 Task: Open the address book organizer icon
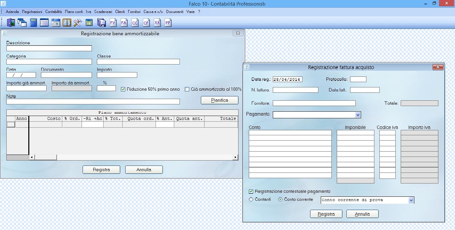click(67, 23)
